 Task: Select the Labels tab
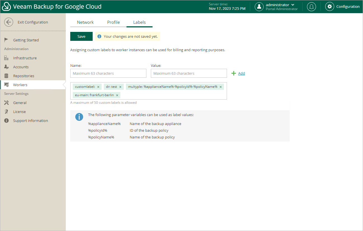click(x=139, y=22)
